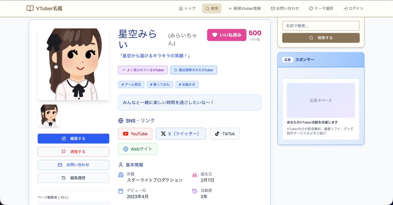Click the 最近更新されたVTuber badge

tap(194, 70)
